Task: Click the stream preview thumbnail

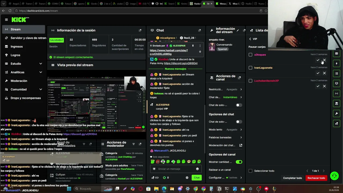Action: tap(96, 104)
